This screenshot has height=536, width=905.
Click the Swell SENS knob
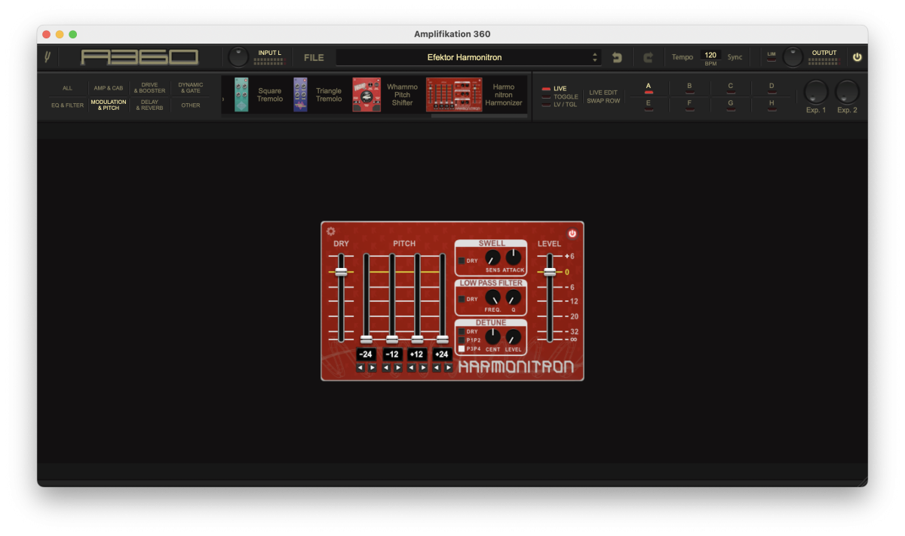(492, 257)
